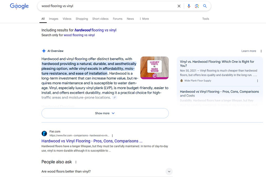
Task: Switch to the Forums tab
Action: coord(118,19)
